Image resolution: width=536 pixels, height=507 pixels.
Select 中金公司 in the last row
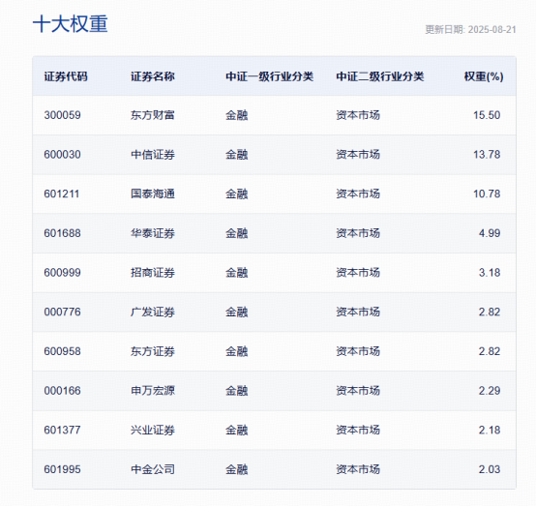(153, 469)
